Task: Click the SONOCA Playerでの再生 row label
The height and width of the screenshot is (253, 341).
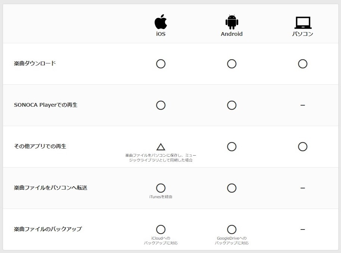Action: tap(46, 105)
